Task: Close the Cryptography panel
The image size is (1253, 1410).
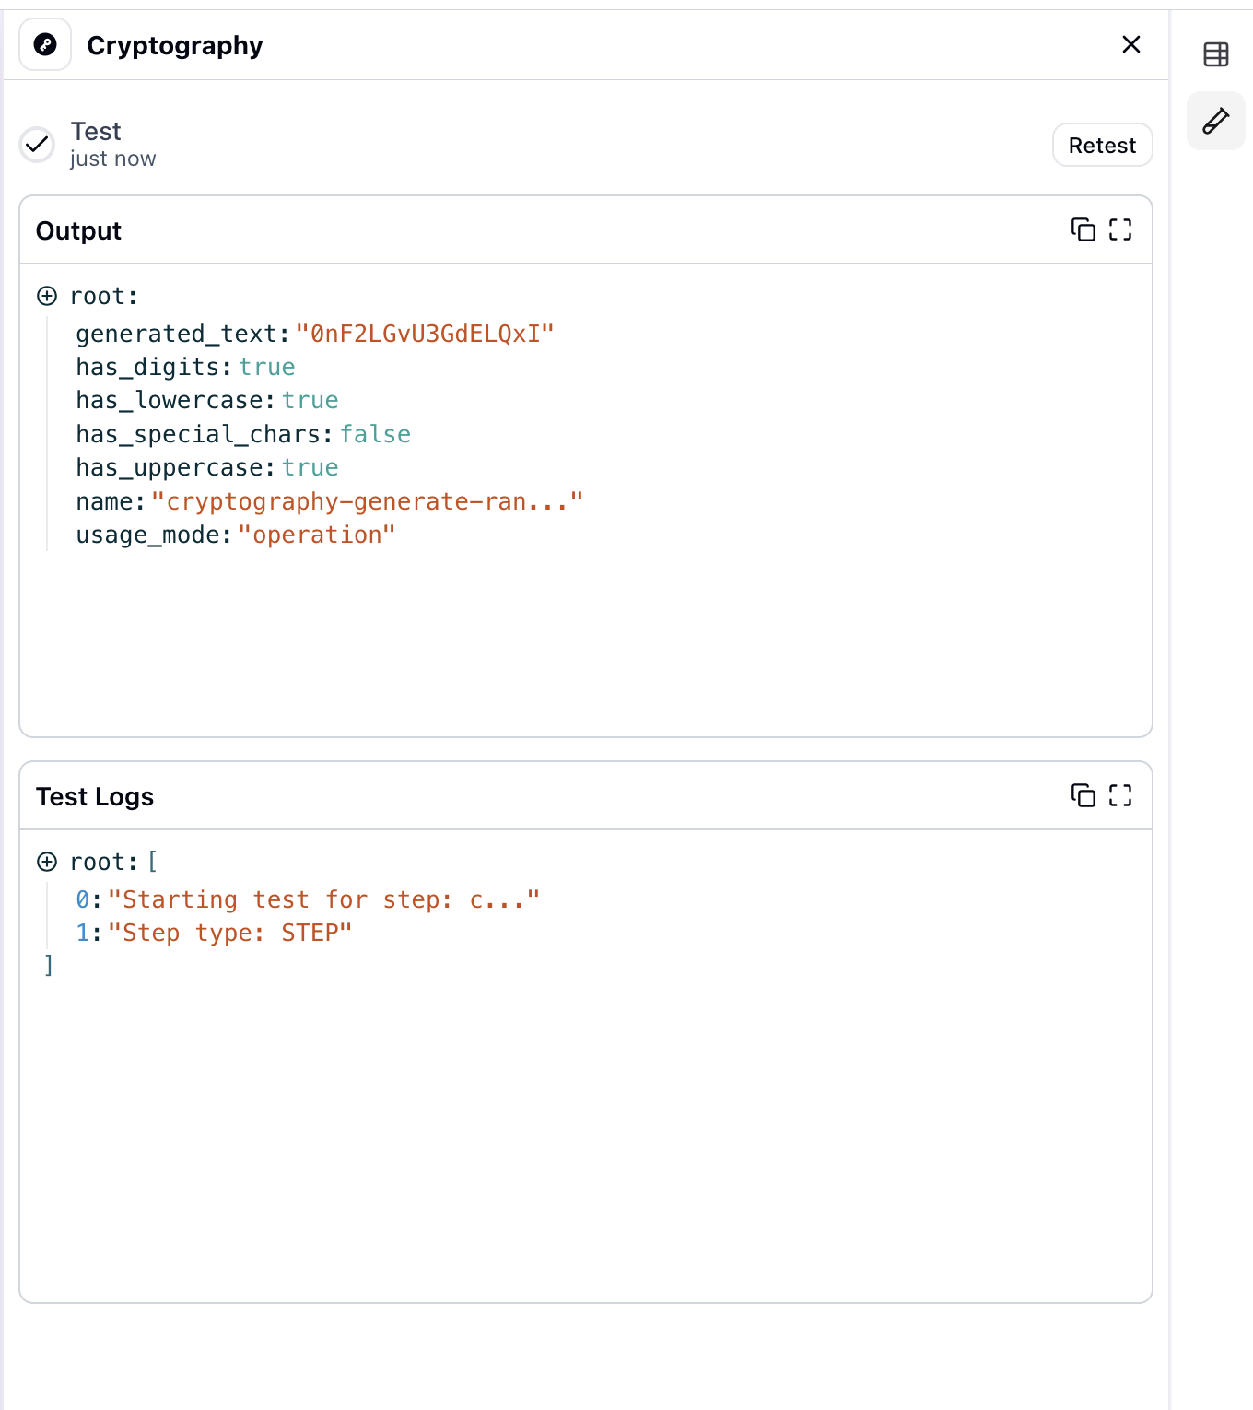Action: (x=1131, y=44)
